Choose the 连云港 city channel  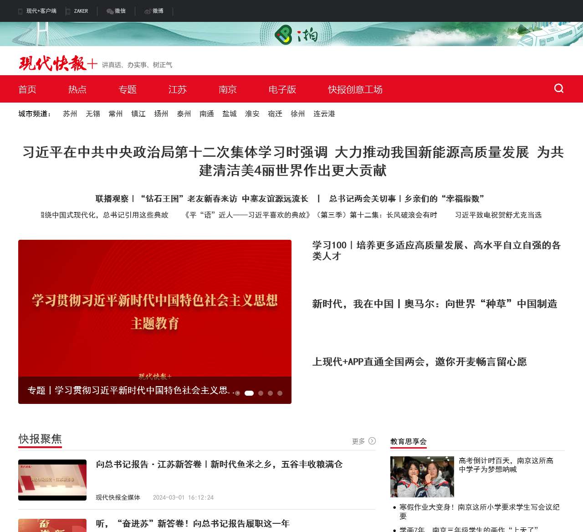pos(324,114)
